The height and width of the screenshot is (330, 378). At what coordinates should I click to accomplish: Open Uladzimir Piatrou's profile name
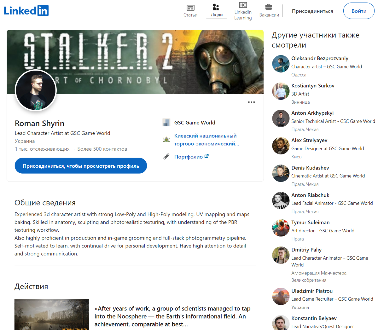click(x=312, y=291)
